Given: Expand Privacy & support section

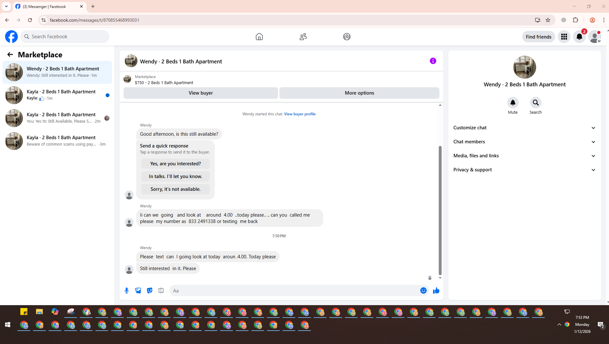Looking at the screenshot, I should 524,170.
